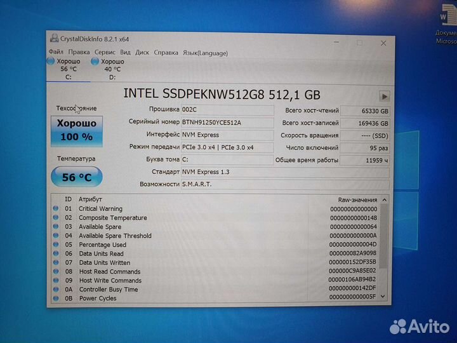The height and width of the screenshot is (343, 457).
Task: Select the Host Read Commands row
Action: tap(216, 272)
